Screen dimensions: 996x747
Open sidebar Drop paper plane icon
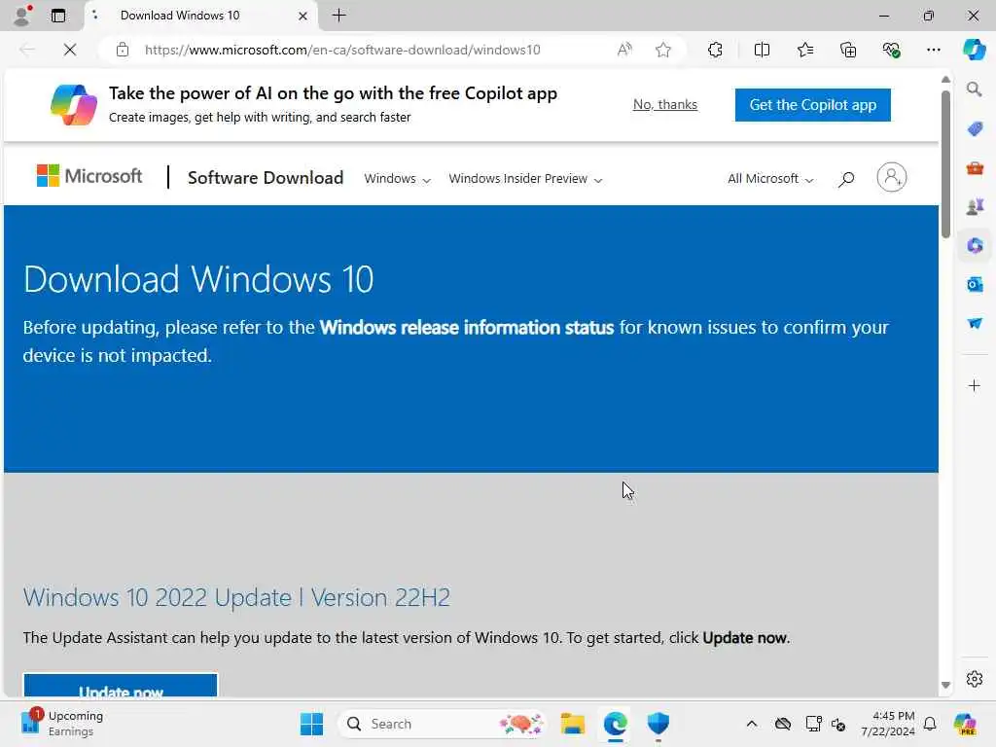[975, 323]
